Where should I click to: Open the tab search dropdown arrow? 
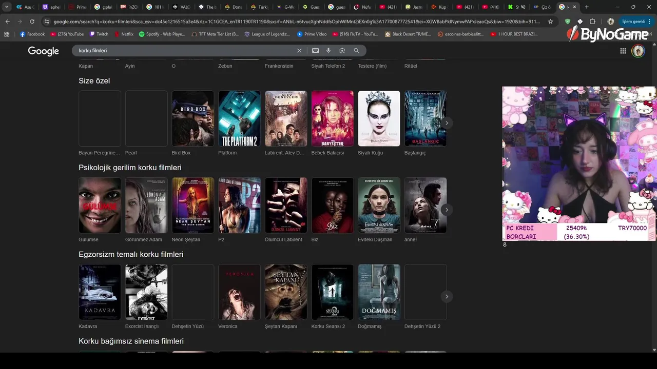[x=7, y=7]
